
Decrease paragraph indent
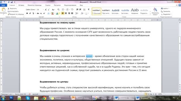pyautogui.click(x=77, y=10)
